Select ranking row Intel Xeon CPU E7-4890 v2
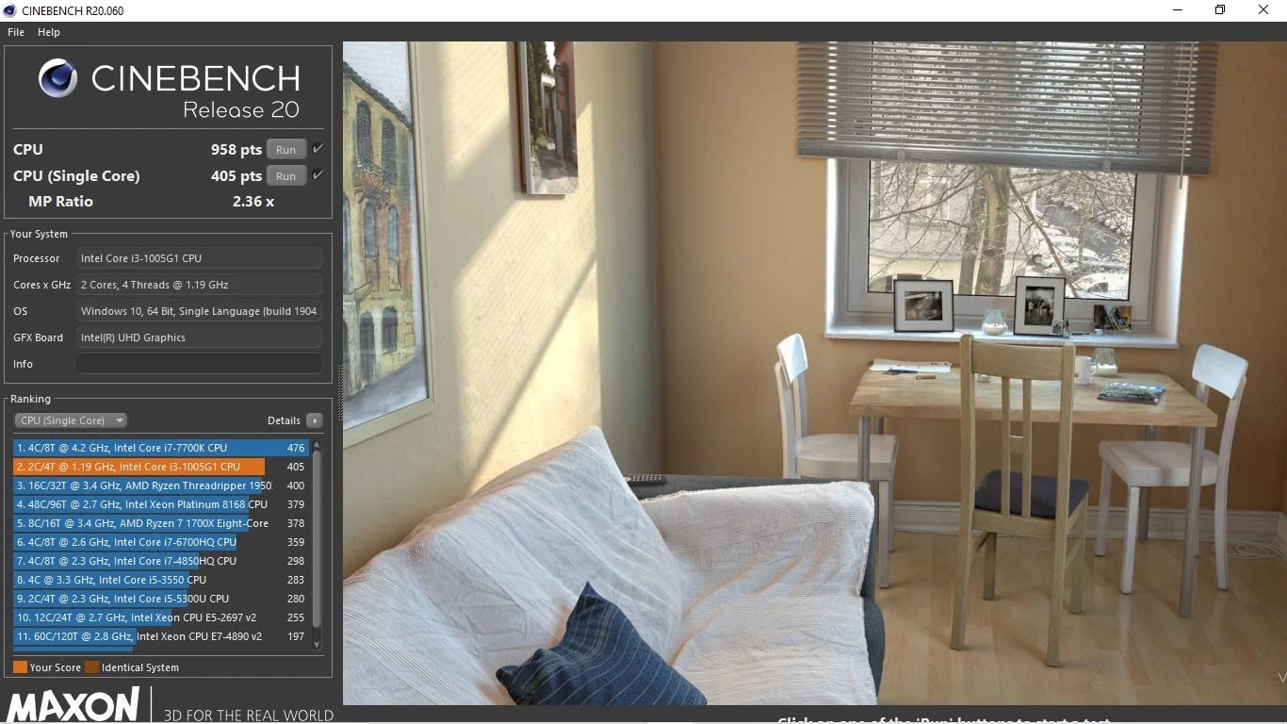 click(x=160, y=636)
